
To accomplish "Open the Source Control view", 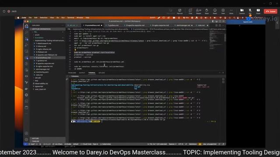I will click(26, 39).
